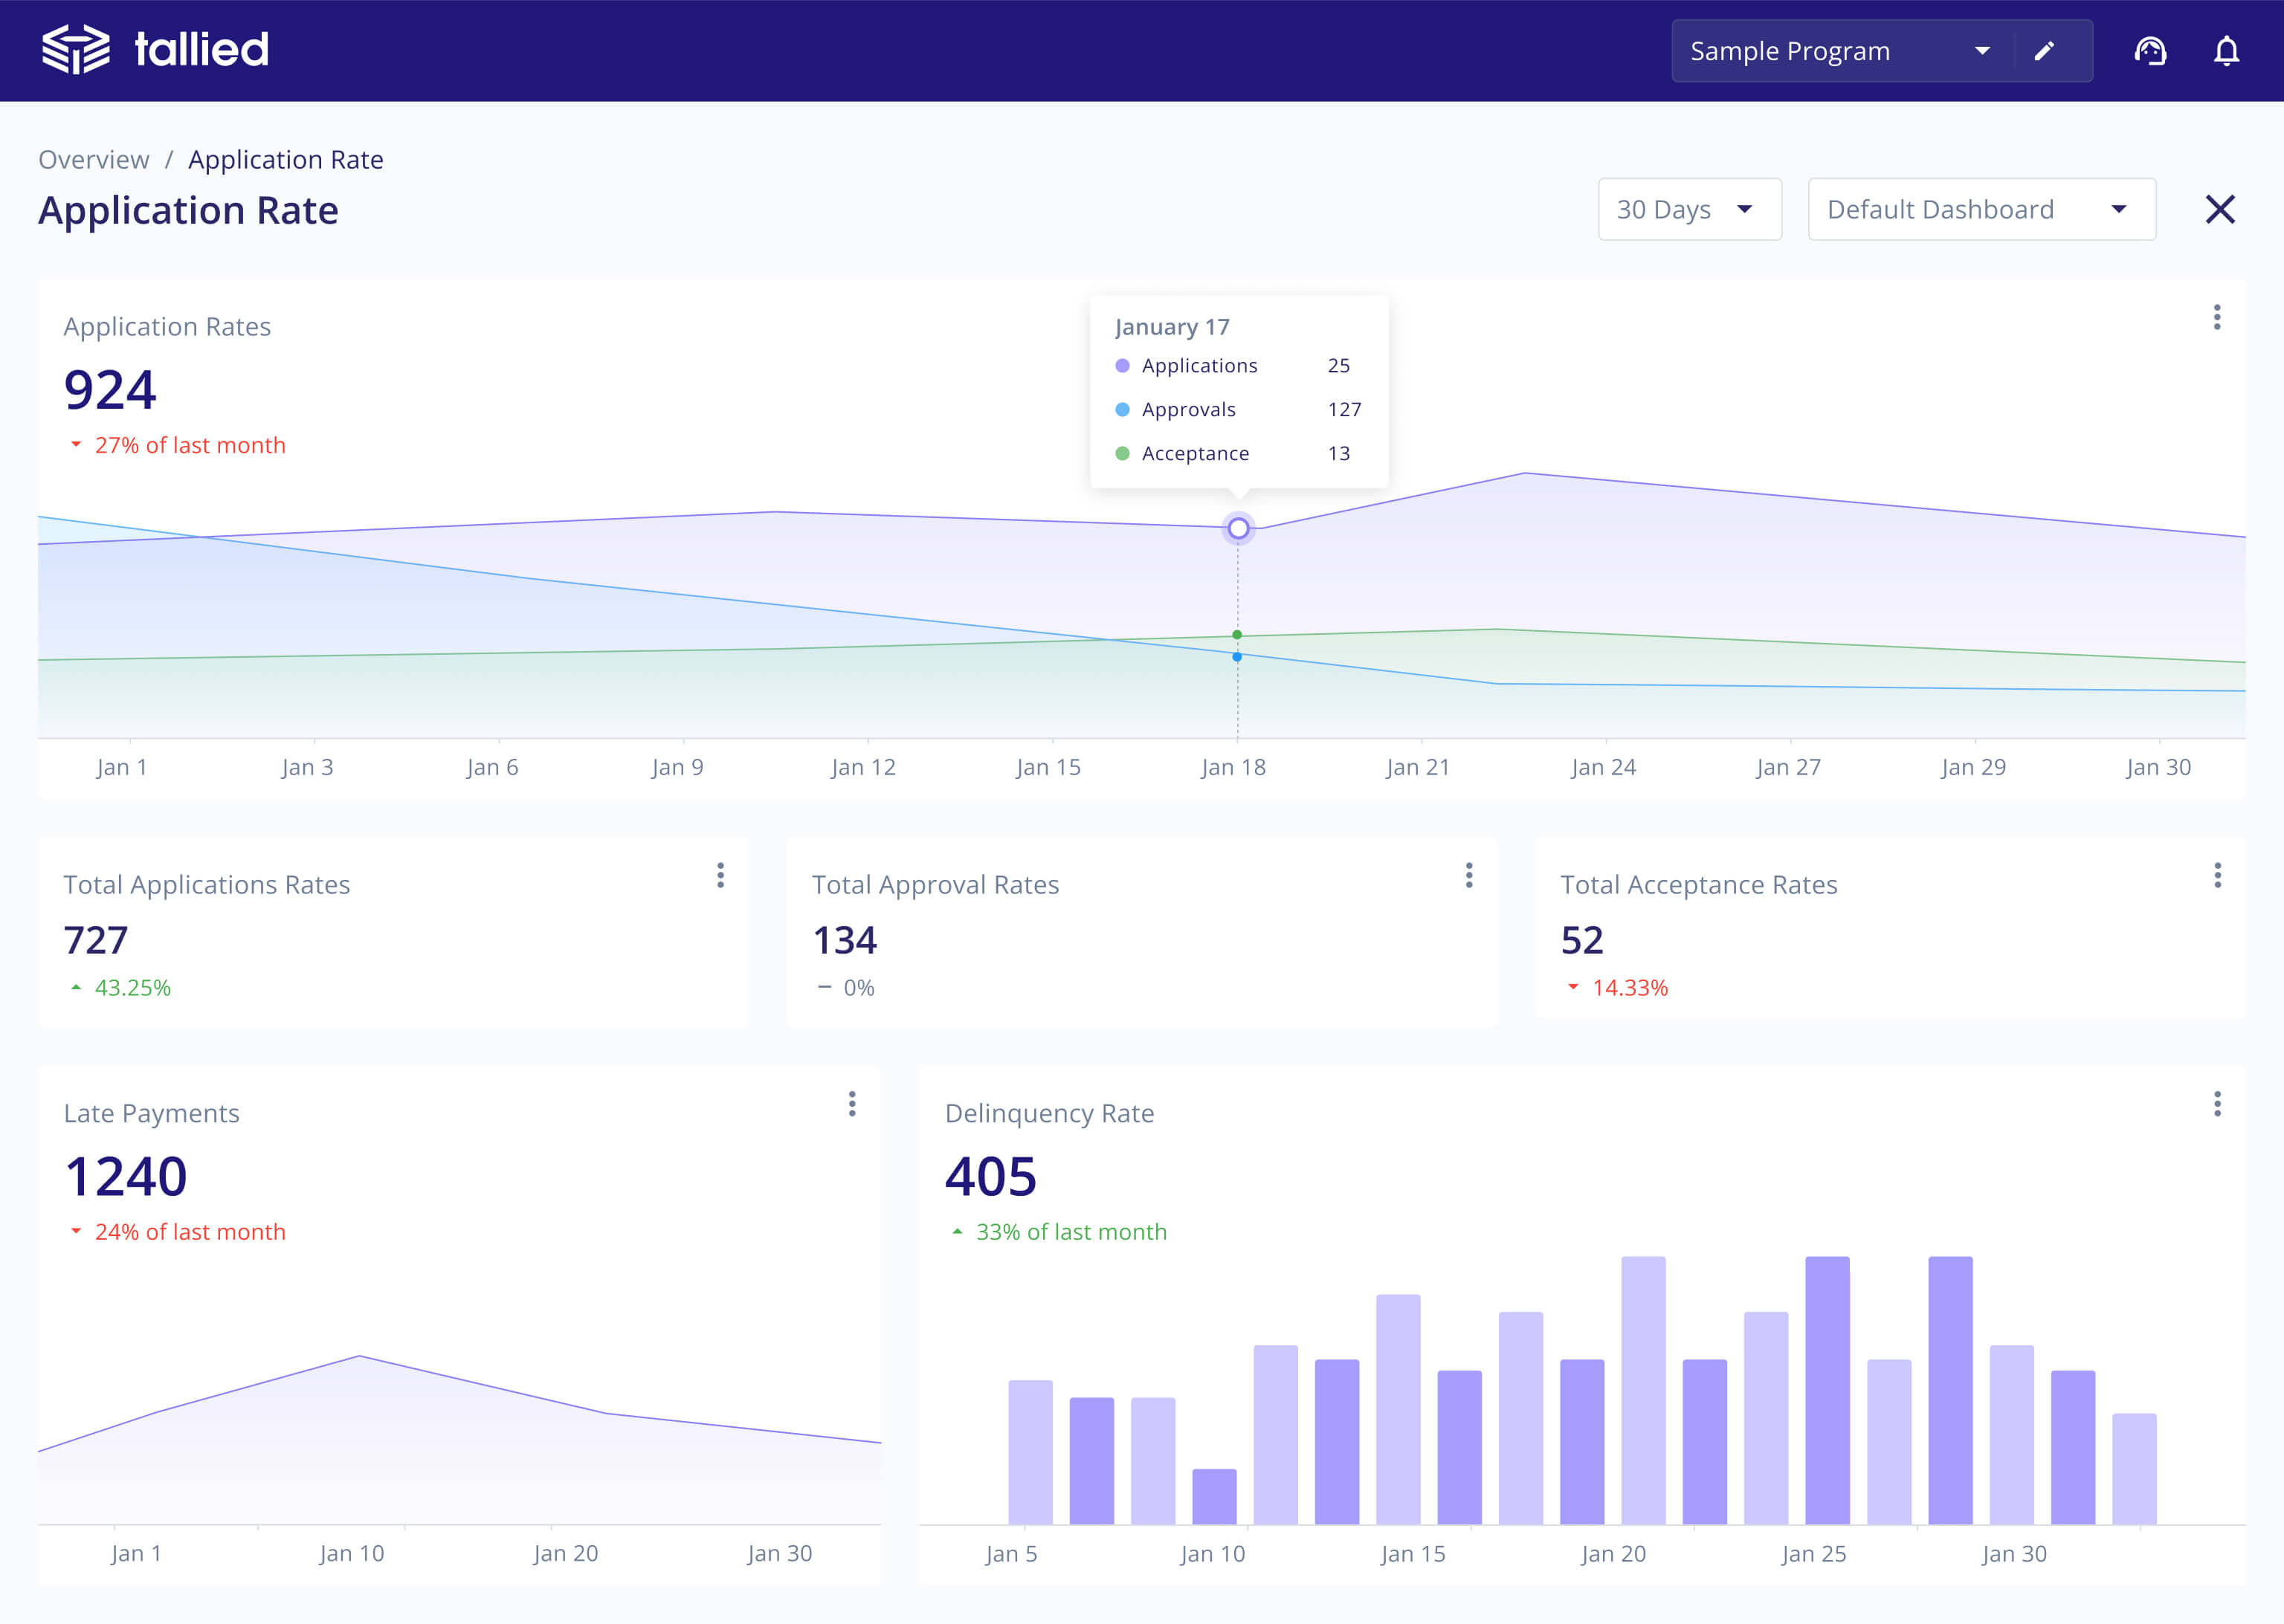Open Total Acceptance Rates card menu
The width and height of the screenshot is (2284, 1624).
[2217, 875]
